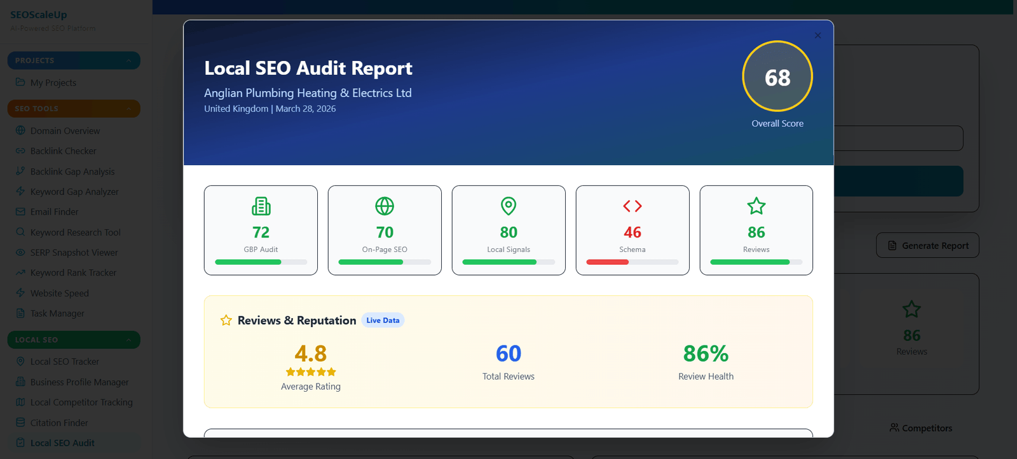Viewport: 1017px width, 459px height.
Task: Click the Keyword Research Tool magnifier icon
Action: 20,232
